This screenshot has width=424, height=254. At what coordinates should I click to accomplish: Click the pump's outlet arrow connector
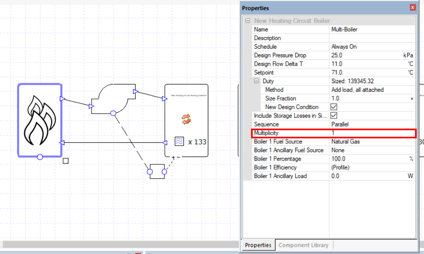pos(136,91)
